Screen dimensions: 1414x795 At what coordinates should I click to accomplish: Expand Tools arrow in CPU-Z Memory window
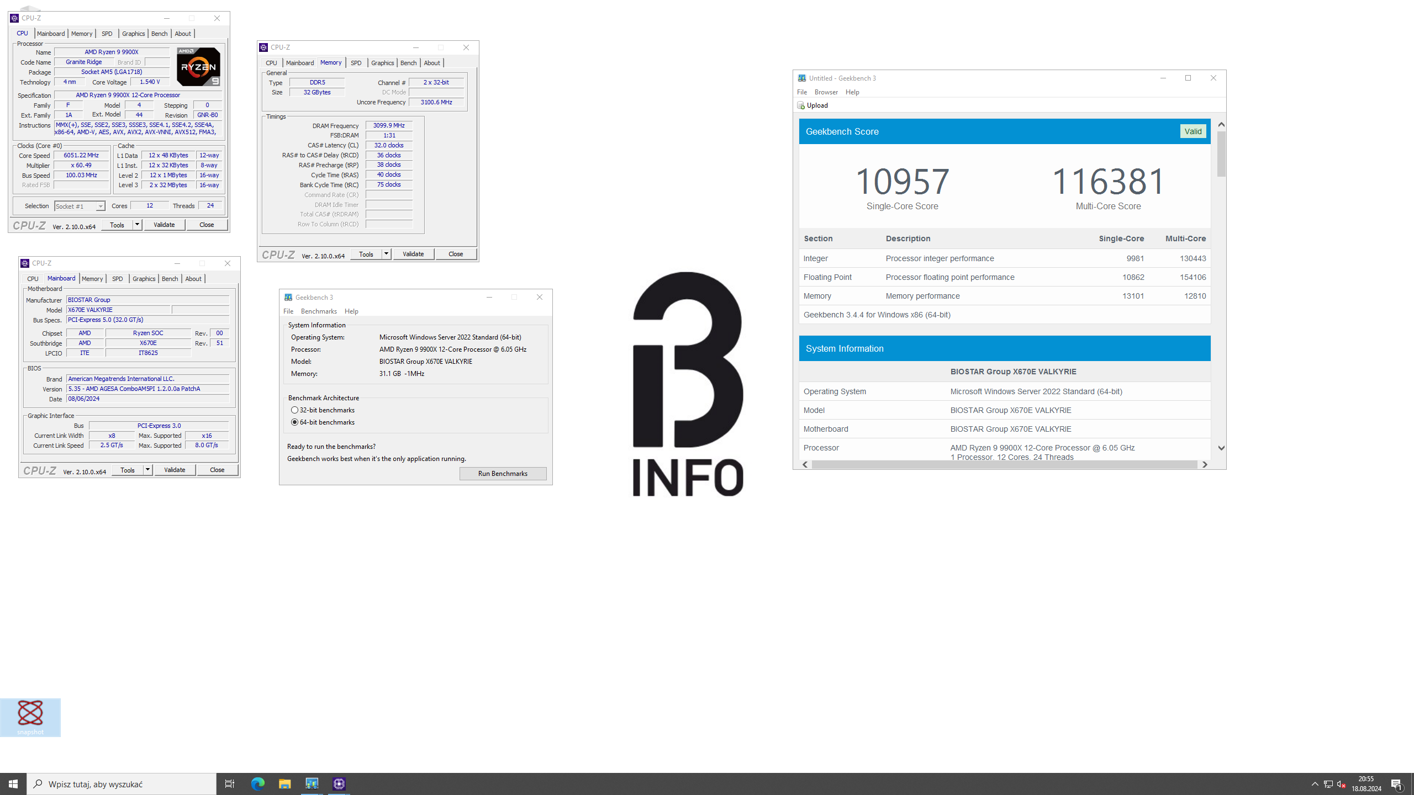click(x=386, y=254)
